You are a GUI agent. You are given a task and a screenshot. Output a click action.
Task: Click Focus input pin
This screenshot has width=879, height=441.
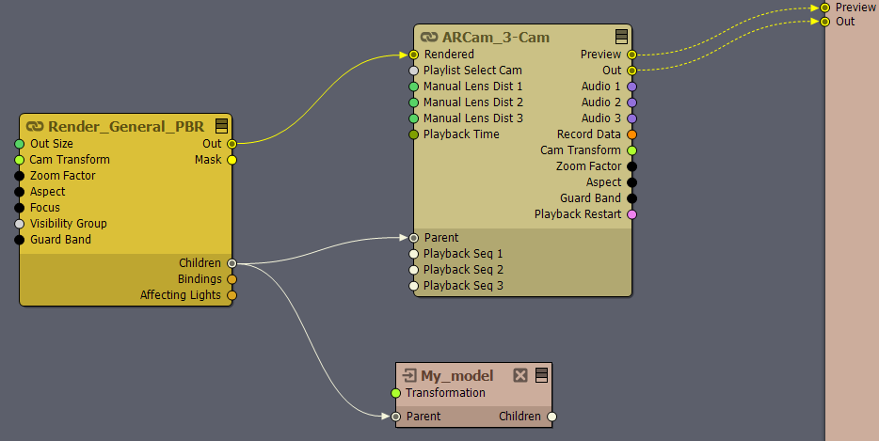point(20,208)
